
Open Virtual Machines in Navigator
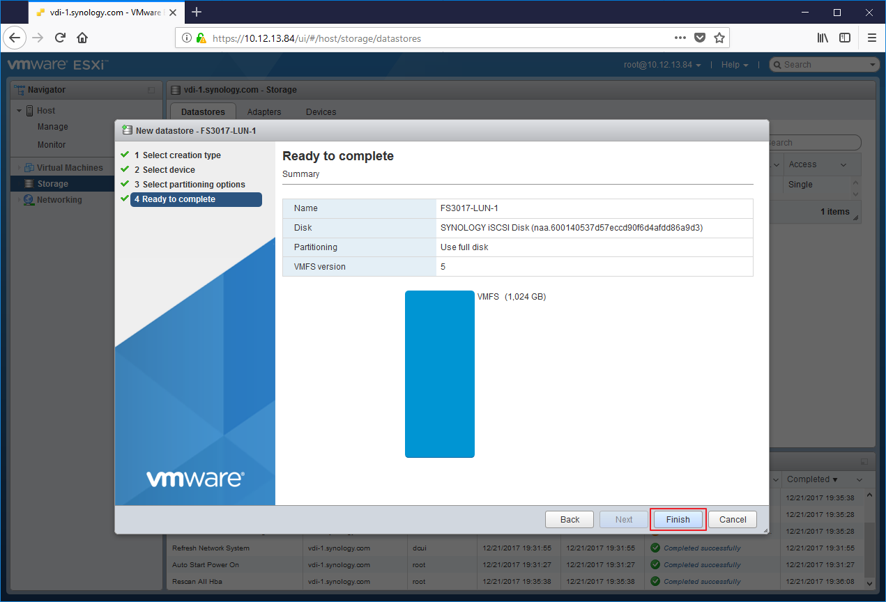[x=70, y=168]
